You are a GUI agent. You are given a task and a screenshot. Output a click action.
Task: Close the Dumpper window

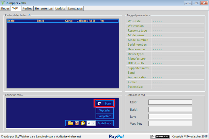(x=204, y=3)
